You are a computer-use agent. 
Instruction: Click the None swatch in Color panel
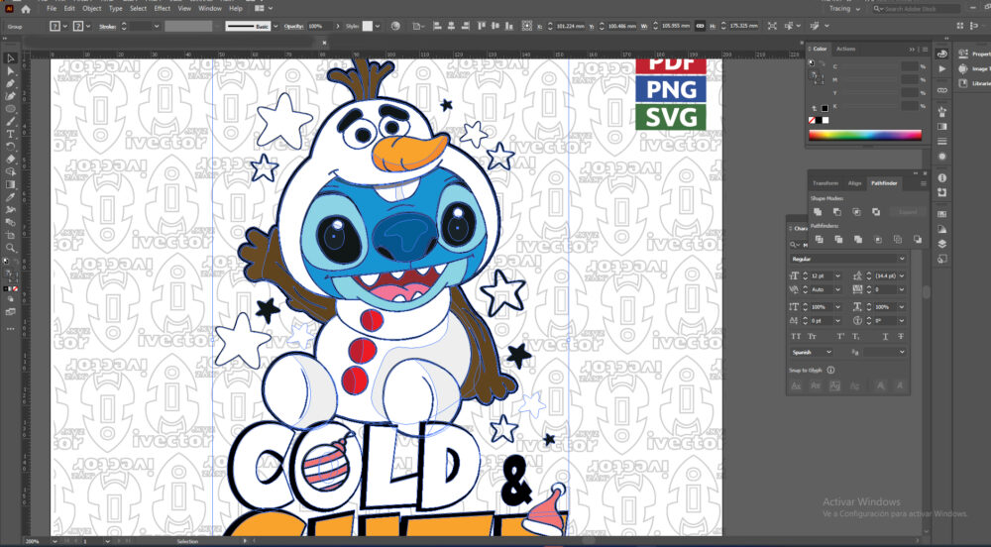click(813, 120)
